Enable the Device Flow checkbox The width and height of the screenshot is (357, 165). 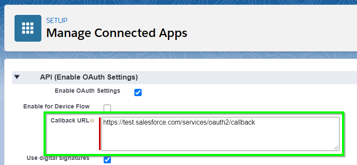point(107,108)
